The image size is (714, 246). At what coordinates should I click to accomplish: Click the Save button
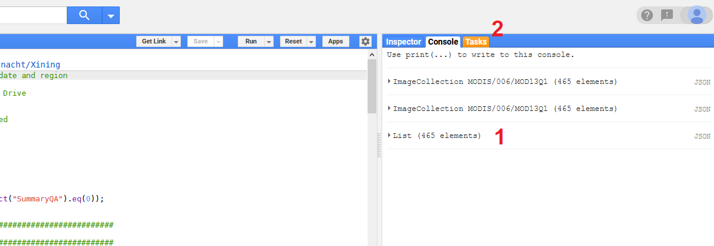[201, 42]
